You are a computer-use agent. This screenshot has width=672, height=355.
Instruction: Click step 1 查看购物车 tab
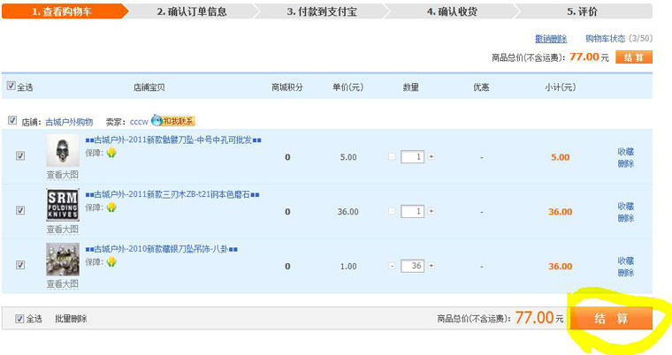62,11
